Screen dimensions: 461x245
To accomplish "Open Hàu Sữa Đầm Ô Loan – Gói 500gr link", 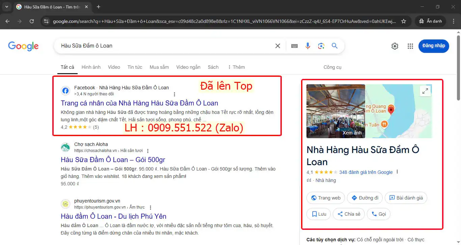I will (113, 160).
